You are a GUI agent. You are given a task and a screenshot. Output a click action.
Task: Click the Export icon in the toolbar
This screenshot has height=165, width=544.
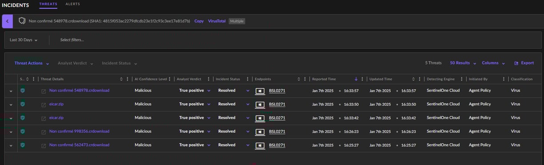(516, 63)
